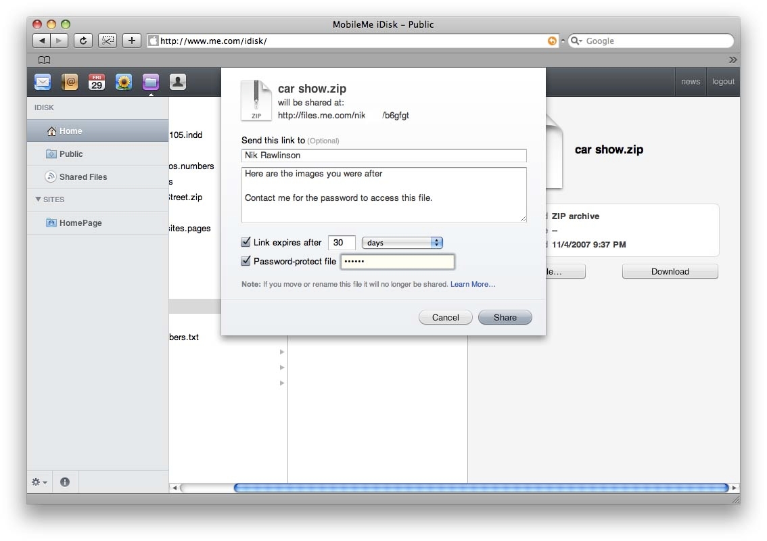The image size is (767, 541).
Task: Click the Cancel button
Action: click(446, 317)
